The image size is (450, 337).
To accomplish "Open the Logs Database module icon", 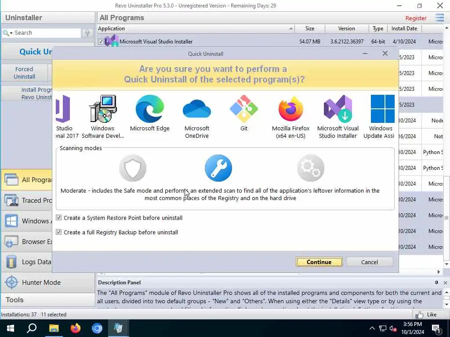I will 11,262.
